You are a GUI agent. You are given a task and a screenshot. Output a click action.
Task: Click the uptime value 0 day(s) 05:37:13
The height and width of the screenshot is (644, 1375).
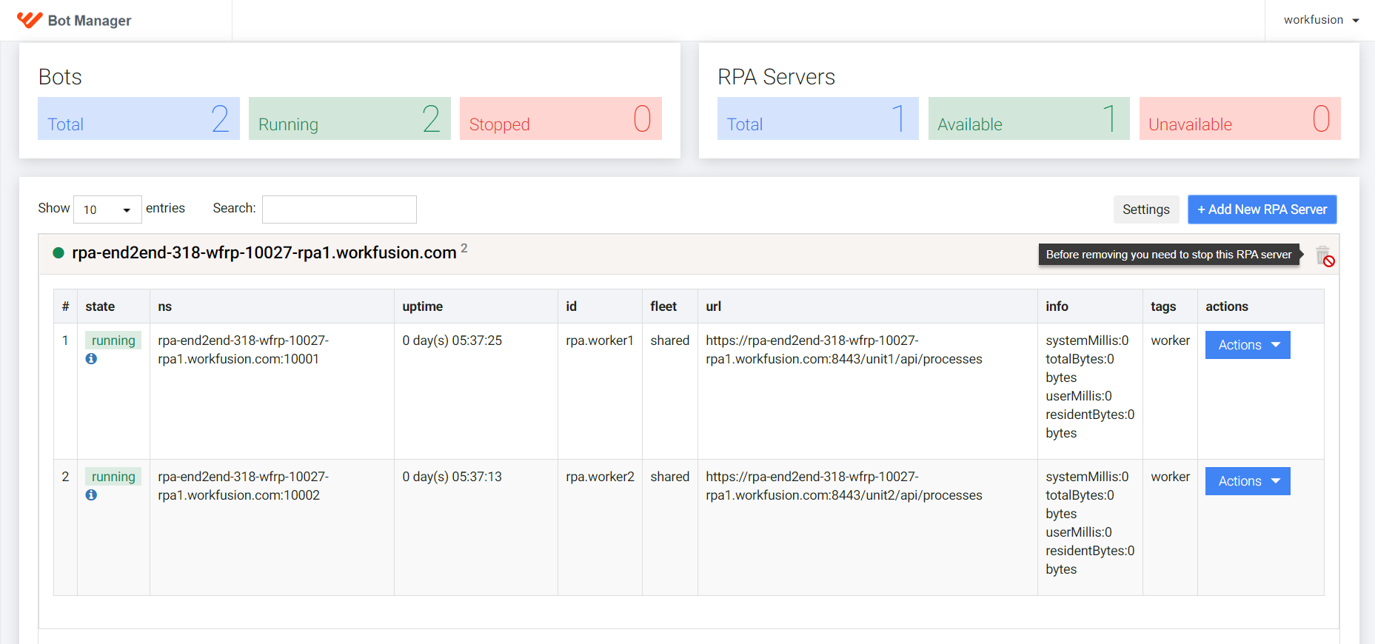click(x=452, y=477)
